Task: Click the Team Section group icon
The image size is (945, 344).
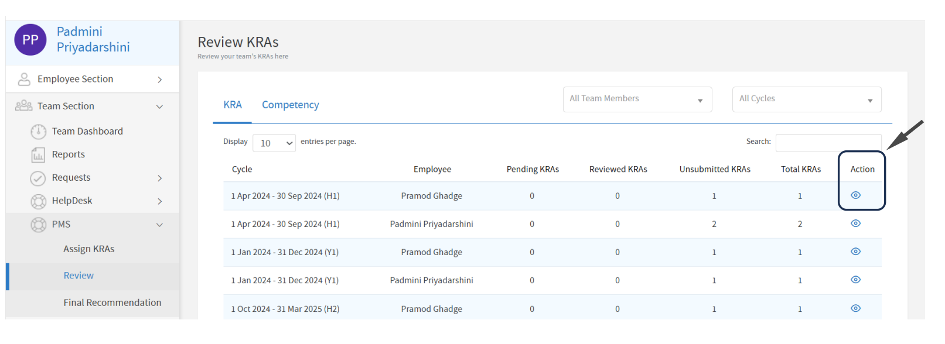Action: click(24, 106)
